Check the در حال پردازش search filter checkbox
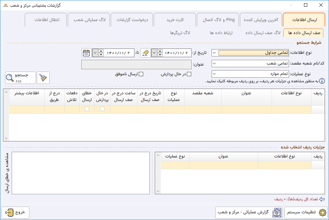The image size is (329, 220). tap(189, 74)
